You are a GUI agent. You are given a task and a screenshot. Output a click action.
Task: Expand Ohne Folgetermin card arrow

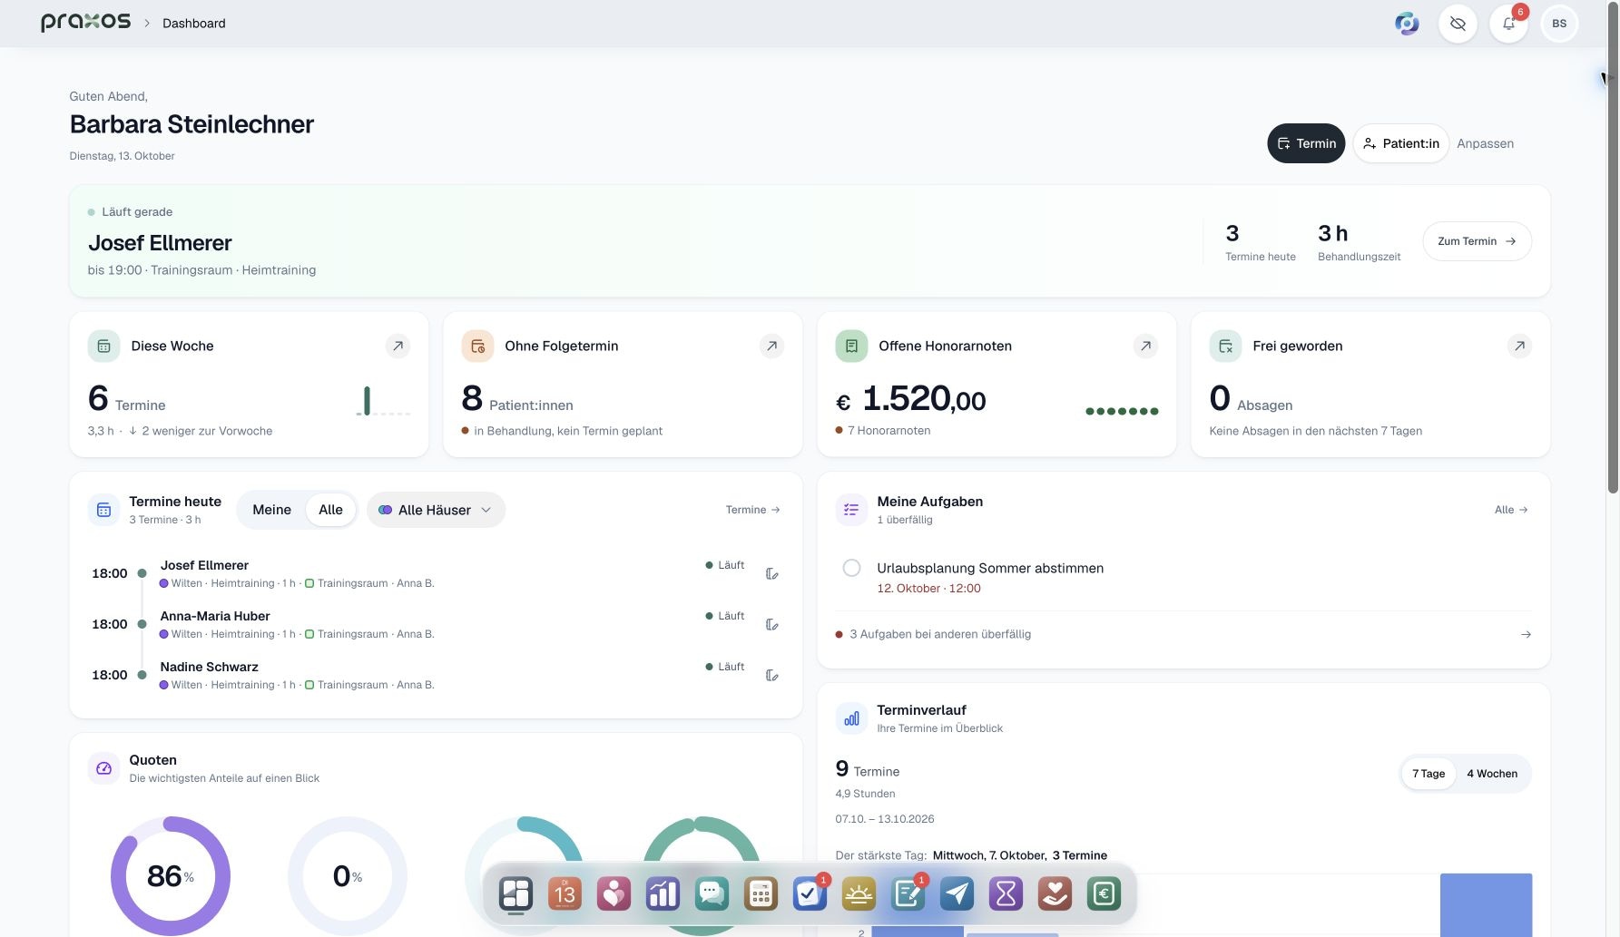pyautogui.click(x=771, y=346)
